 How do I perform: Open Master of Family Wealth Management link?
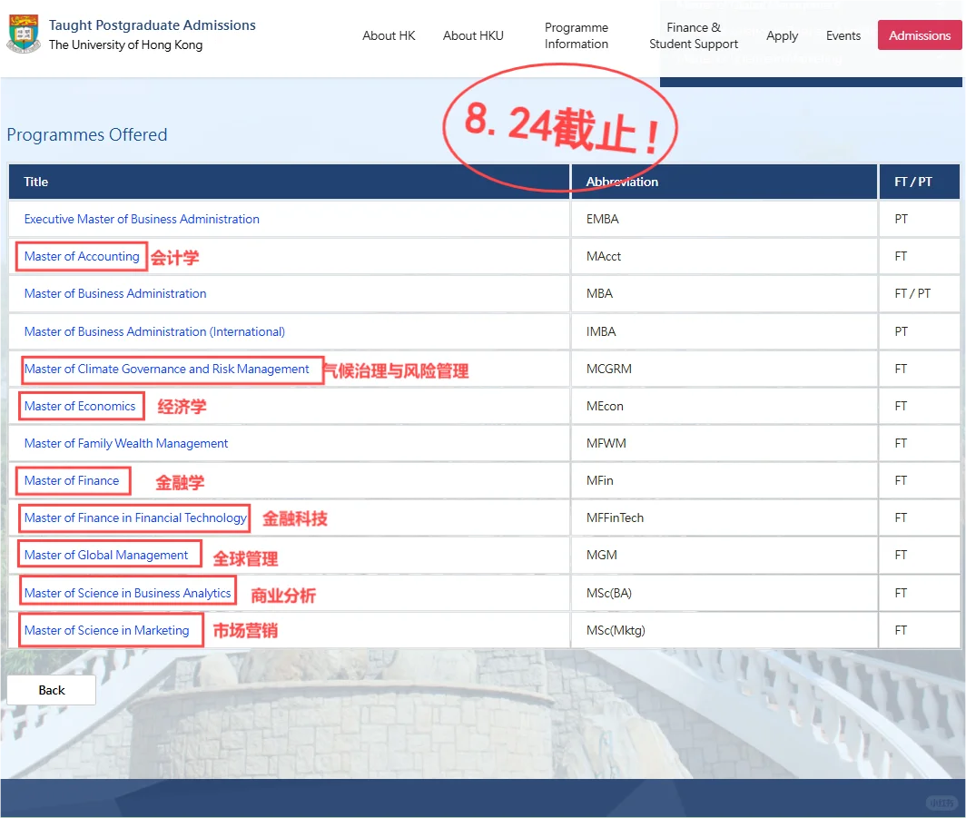(x=126, y=443)
